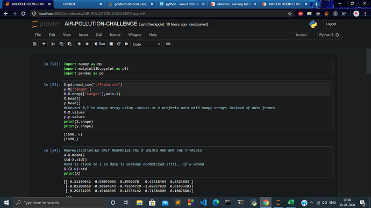Click the Logout button
371x208 pixels.
(331, 24)
